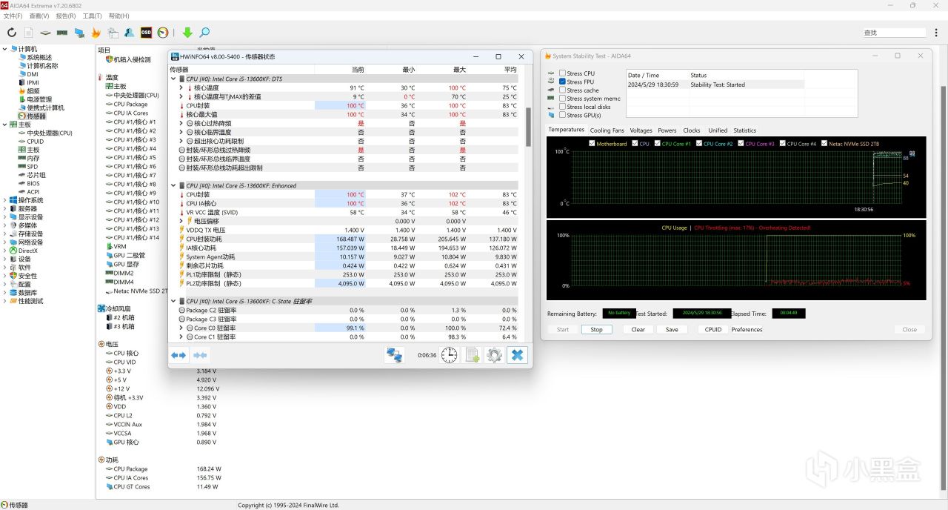Expand the 服务器 tree node

pyautogui.click(x=5, y=208)
